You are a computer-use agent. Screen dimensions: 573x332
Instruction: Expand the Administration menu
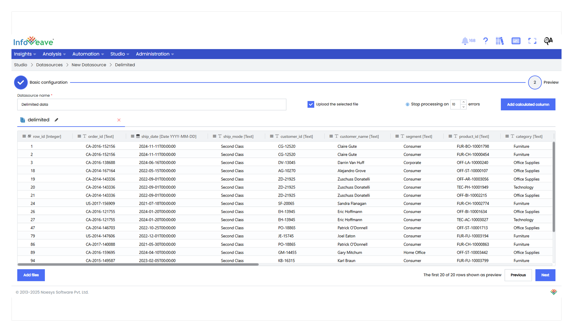coord(155,54)
